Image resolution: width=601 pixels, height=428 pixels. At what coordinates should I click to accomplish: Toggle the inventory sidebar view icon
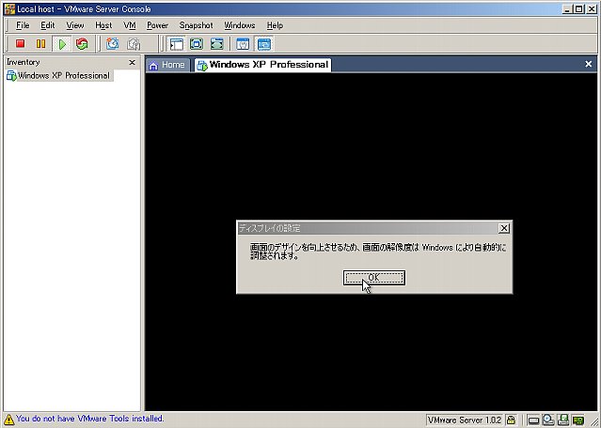click(176, 44)
